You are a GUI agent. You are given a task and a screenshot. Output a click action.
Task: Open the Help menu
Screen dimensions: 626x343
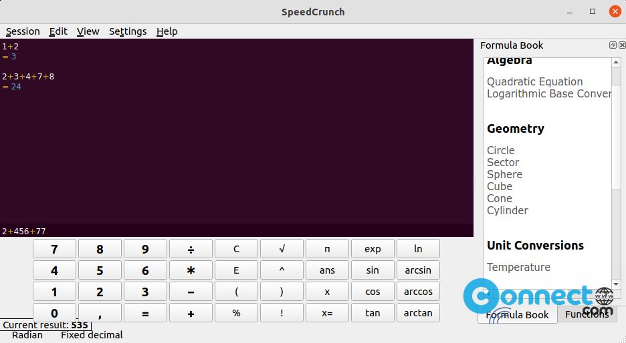(167, 31)
